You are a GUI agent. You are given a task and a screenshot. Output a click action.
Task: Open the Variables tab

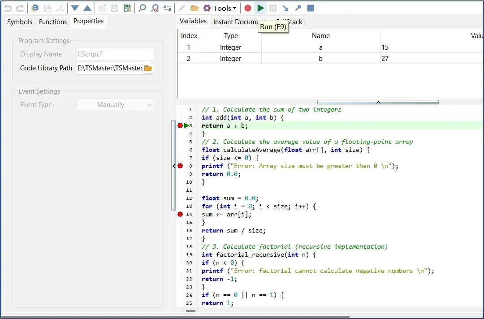[193, 21]
